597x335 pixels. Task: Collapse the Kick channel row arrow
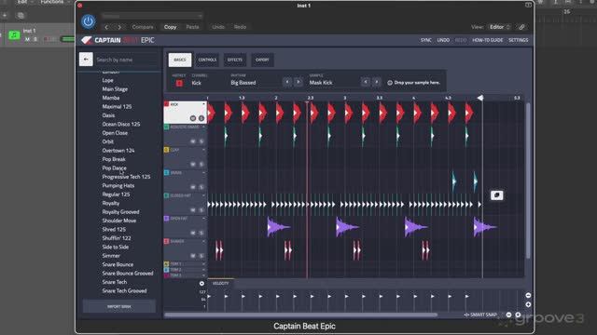pos(203,104)
